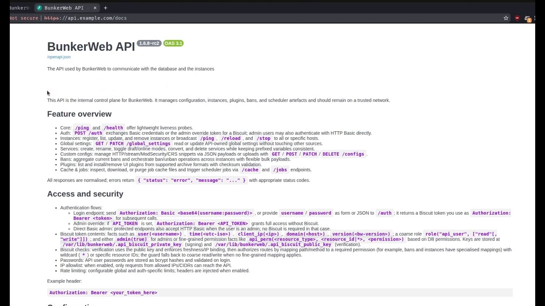Click the IP allowlist bullet line
The width and height of the screenshot is (545, 306).
point(146,266)
